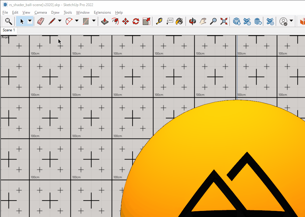
Task: Open the 3D Warehouse icon
Action: [237, 21]
